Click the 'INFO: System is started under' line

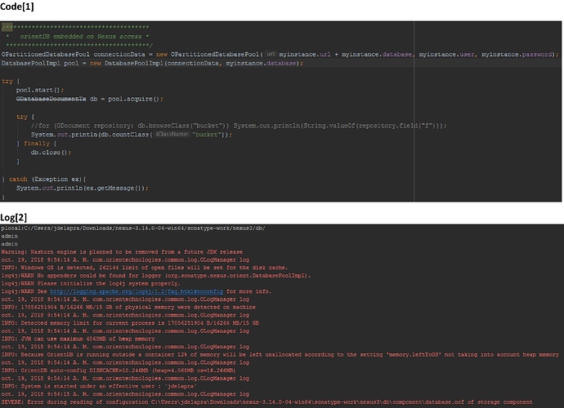pyautogui.click(x=99, y=386)
